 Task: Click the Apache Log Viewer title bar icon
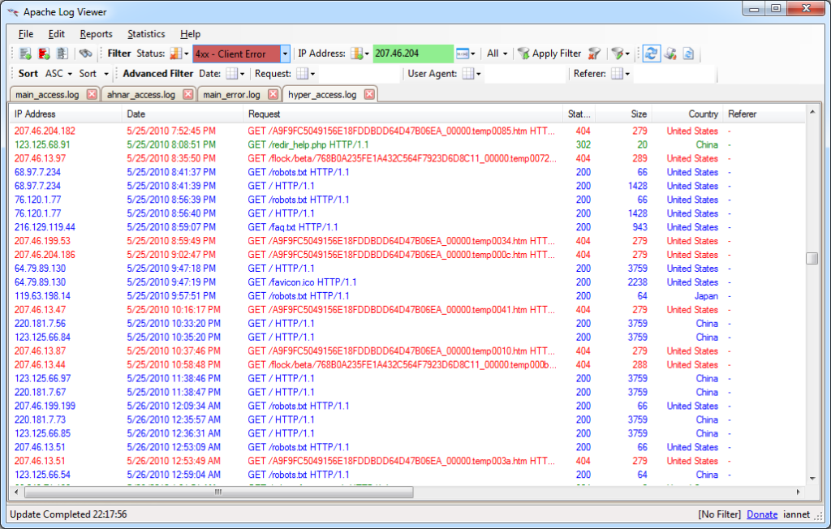(x=13, y=11)
